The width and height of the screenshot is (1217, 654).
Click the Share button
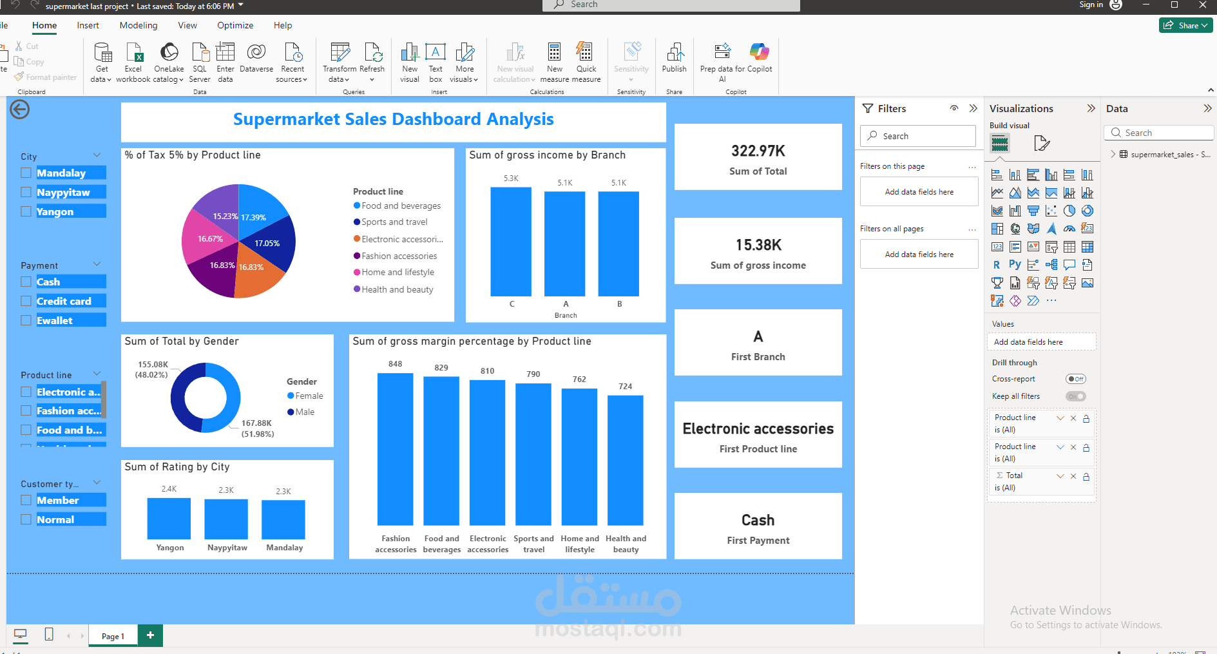tap(1185, 25)
